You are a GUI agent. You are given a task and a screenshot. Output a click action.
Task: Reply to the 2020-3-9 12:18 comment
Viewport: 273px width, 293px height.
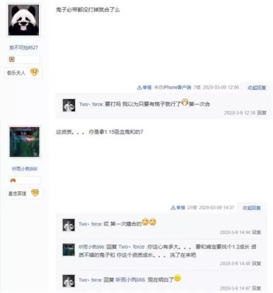pos(262,113)
